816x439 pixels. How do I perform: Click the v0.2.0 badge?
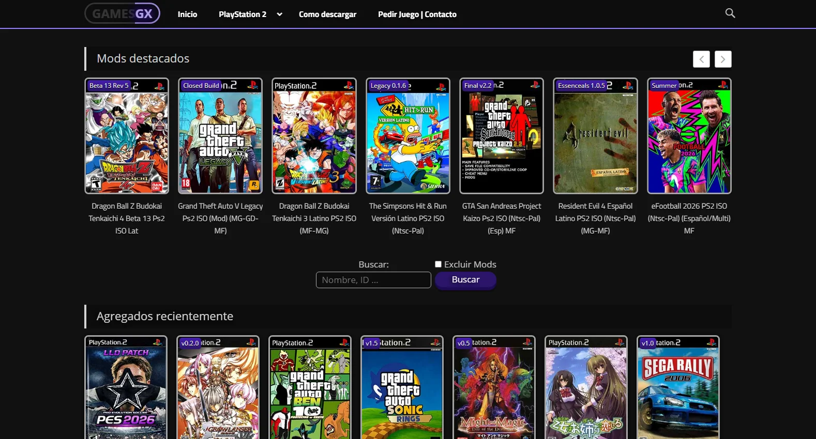coord(190,343)
